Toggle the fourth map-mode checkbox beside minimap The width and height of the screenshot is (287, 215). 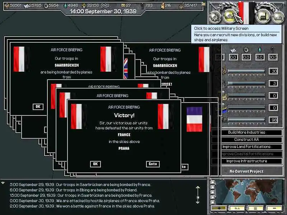(212, 197)
